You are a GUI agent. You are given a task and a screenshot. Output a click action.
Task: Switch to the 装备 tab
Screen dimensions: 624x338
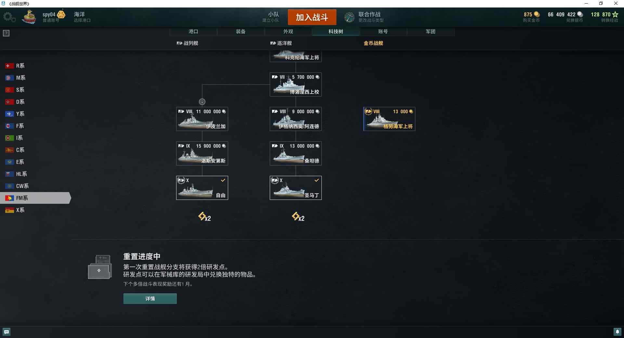[241, 32]
